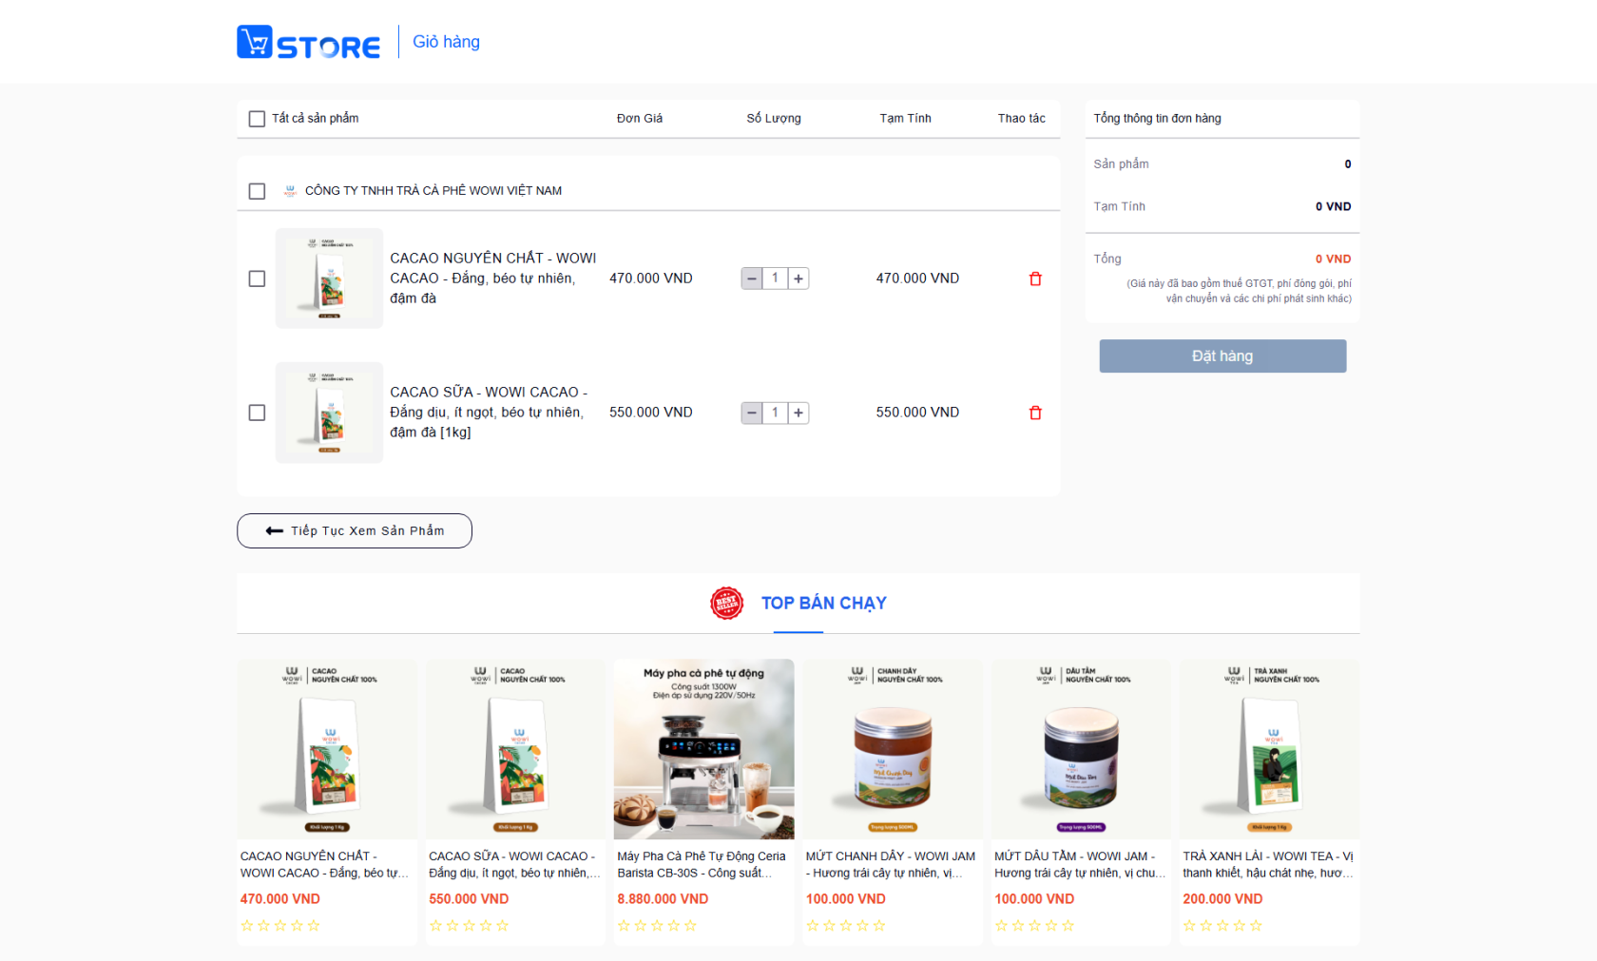
Task: Click CACAO NGUYÊN CHẤT cart thumbnail image
Action: point(329,279)
